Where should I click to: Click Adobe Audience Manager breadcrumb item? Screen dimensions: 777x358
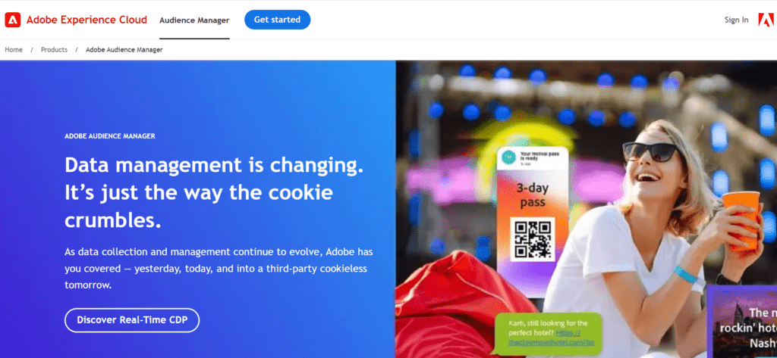pyautogui.click(x=124, y=50)
